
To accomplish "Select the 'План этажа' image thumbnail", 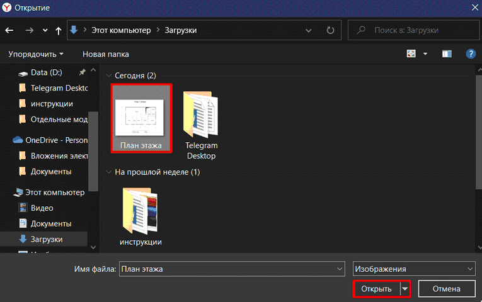I will (141, 118).
